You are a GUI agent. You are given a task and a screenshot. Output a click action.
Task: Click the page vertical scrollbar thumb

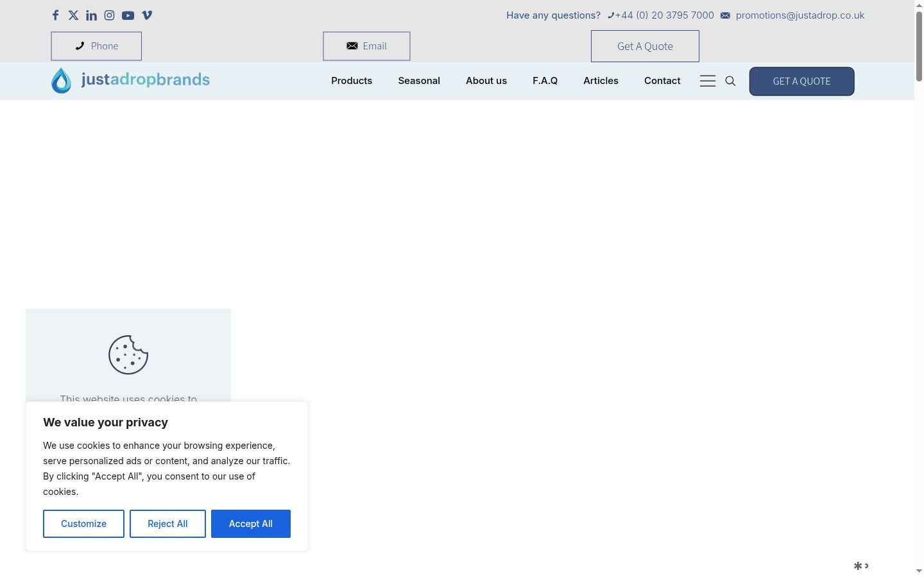(919, 46)
